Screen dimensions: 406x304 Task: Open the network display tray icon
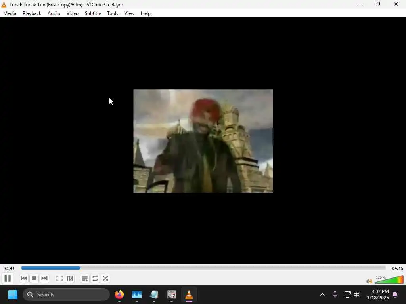pyautogui.click(x=347, y=294)
